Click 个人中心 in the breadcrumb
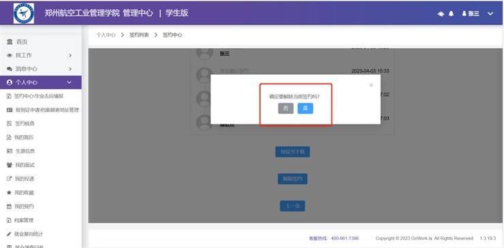Screen dimensions: 504x248 pyautogui.click(x=106, y=35)
